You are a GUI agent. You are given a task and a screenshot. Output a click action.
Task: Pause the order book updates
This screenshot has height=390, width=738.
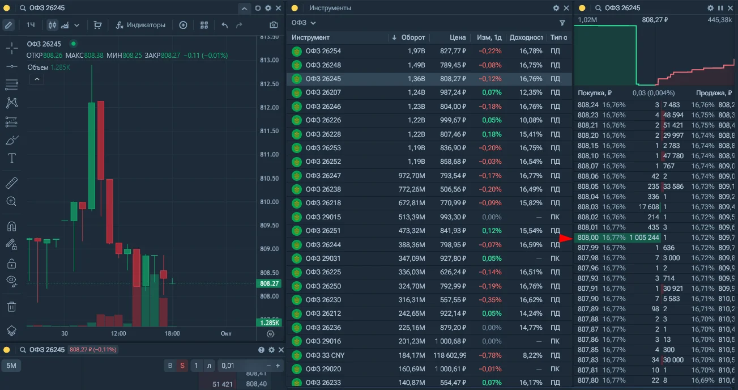720,8
